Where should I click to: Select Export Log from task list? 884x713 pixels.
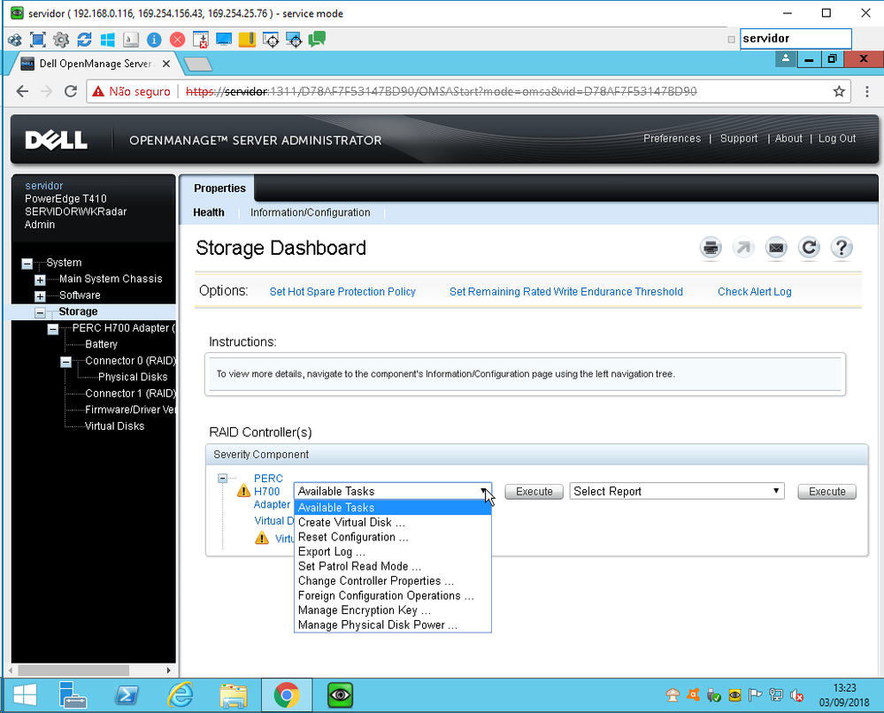[x=392, y=552]
